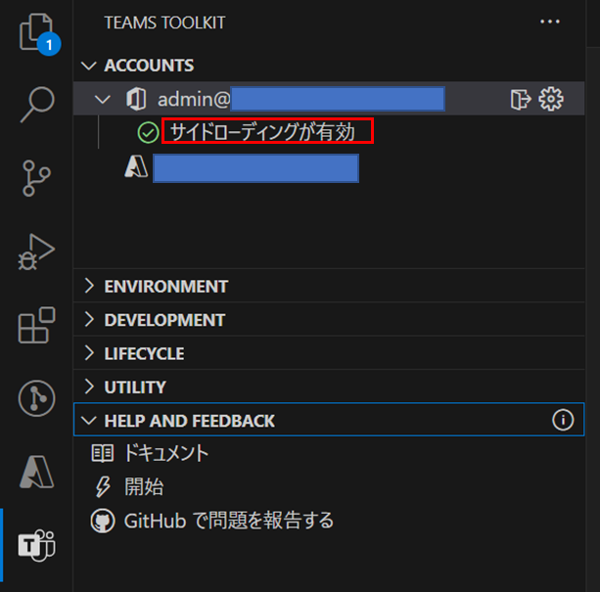Click the Help and Feedback info icon
600x592 pixels.
563,420
